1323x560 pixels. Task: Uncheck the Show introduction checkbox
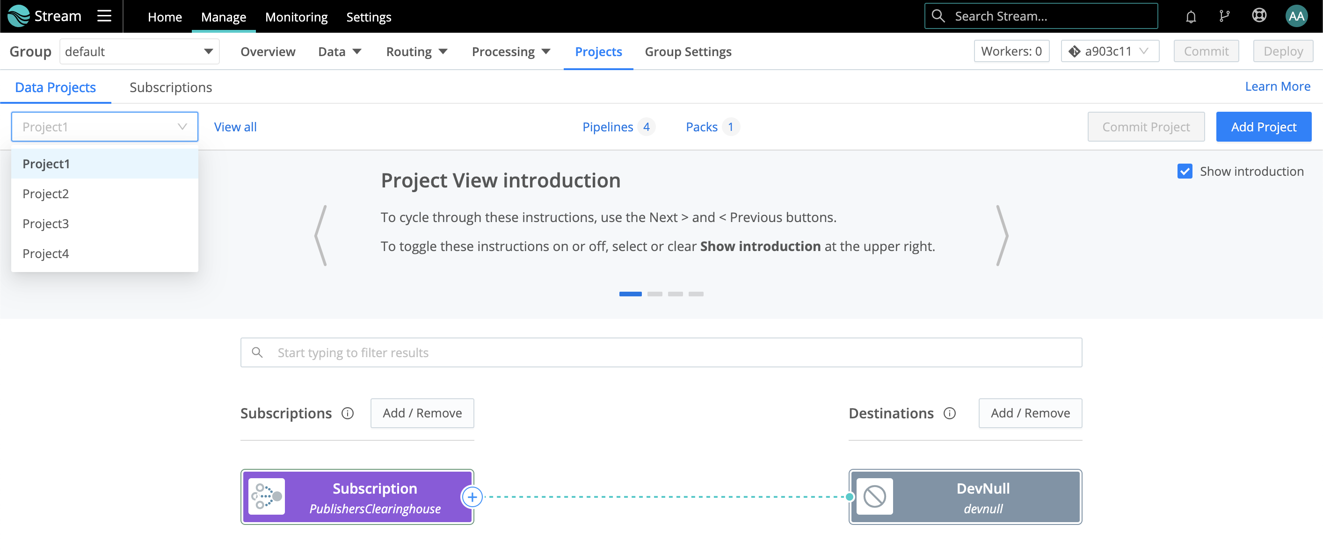click(x=1185, y=172)
